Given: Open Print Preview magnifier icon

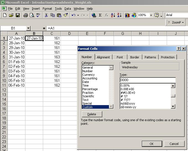Looking at the screenshot, I should (x=32, y=15).
